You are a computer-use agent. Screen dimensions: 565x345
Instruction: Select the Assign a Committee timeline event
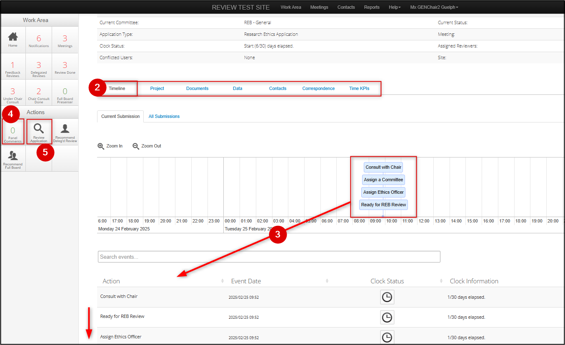pyautogui.click(x=383, y=180)
